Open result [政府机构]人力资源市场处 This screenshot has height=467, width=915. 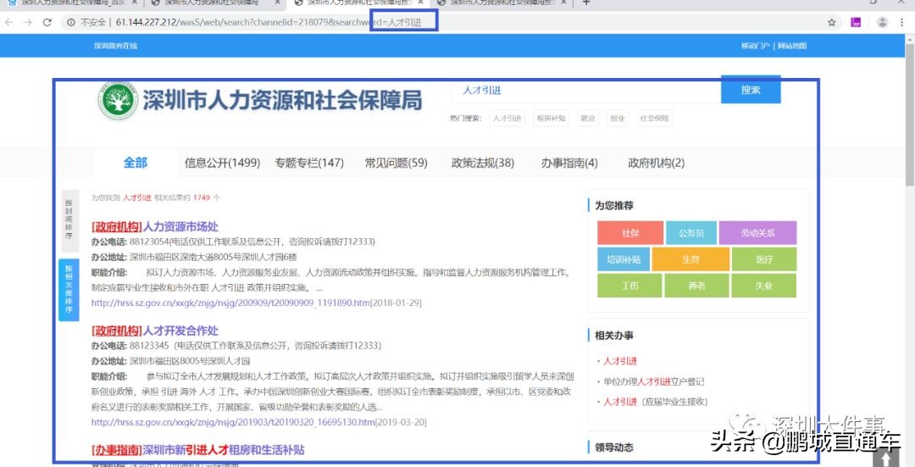coord(155,226)
